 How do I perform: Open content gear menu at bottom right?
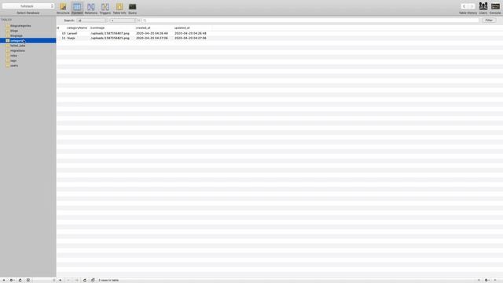486,280
